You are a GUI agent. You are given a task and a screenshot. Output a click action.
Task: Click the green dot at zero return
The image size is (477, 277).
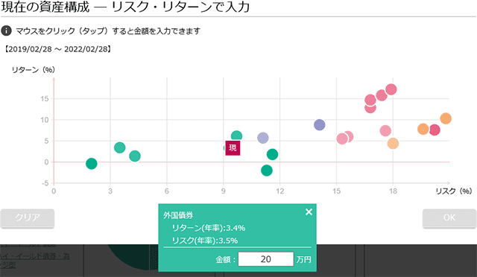(91, 164)
